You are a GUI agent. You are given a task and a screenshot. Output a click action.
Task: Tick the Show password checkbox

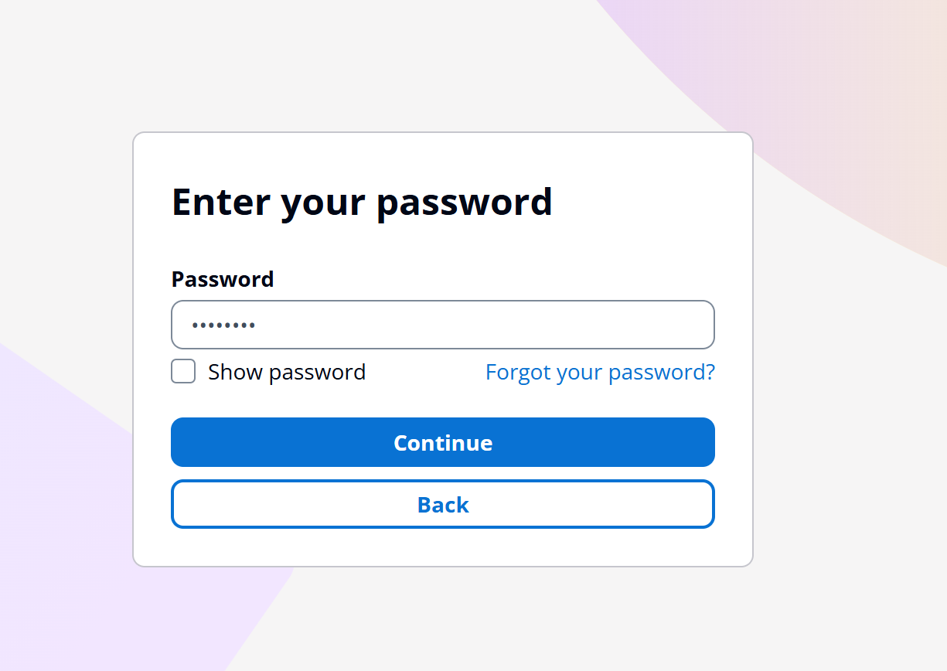tap(183, 372)
